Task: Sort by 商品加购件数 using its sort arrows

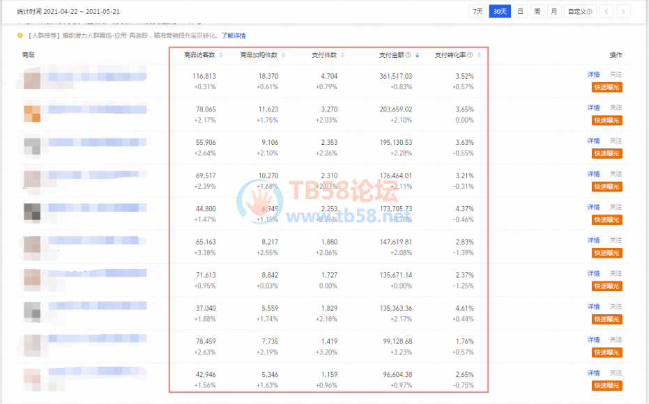Action: click(283, 55)
